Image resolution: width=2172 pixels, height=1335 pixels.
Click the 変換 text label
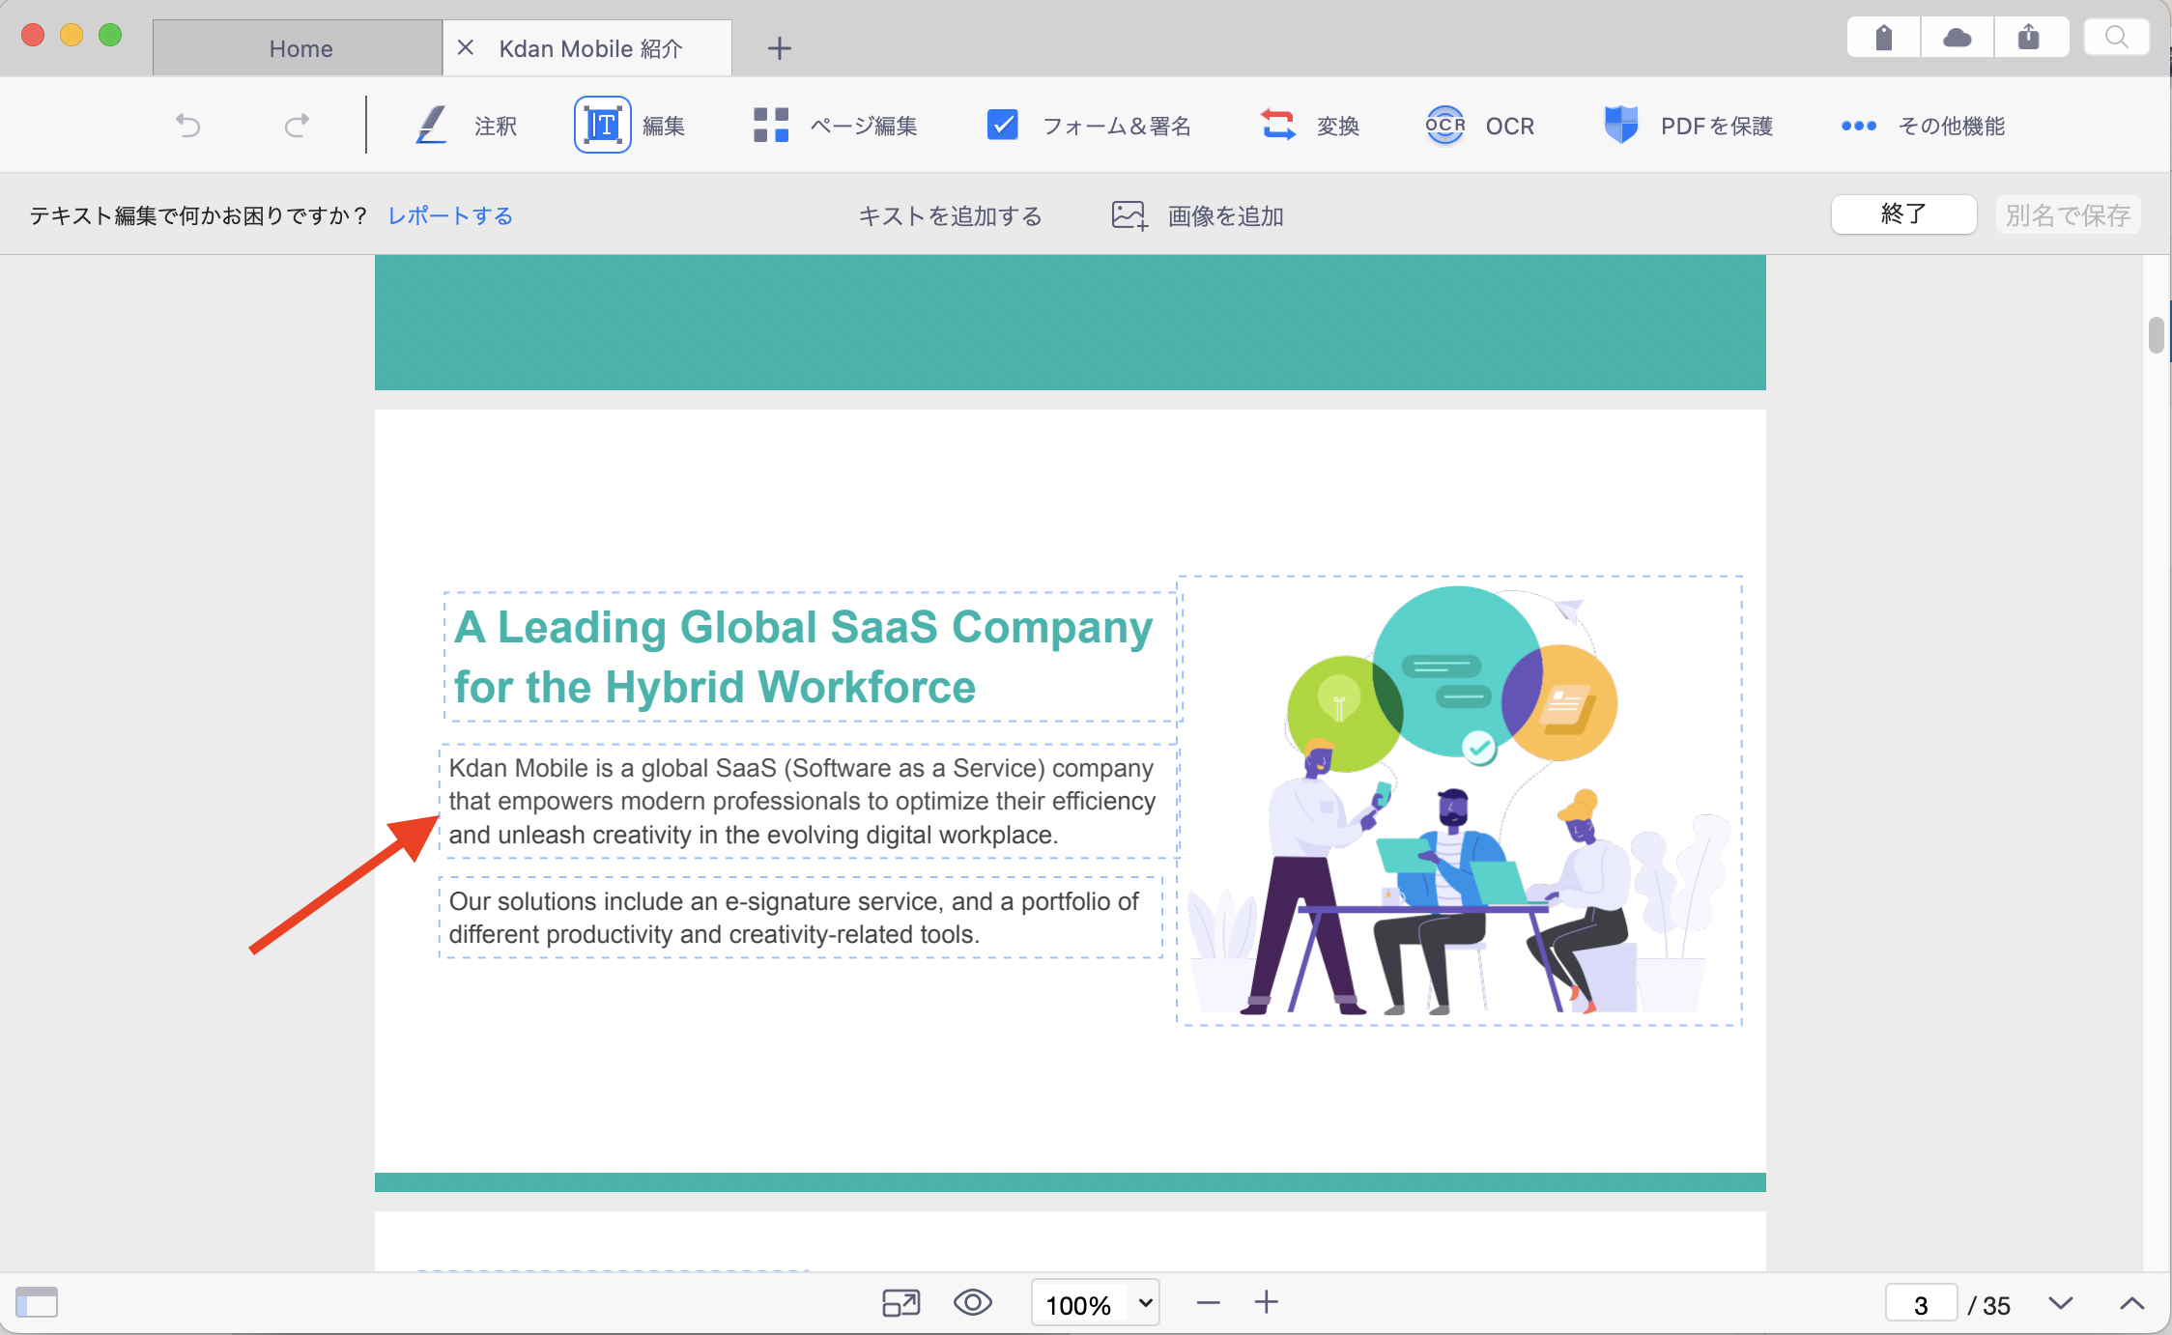tap(1338, 127)
